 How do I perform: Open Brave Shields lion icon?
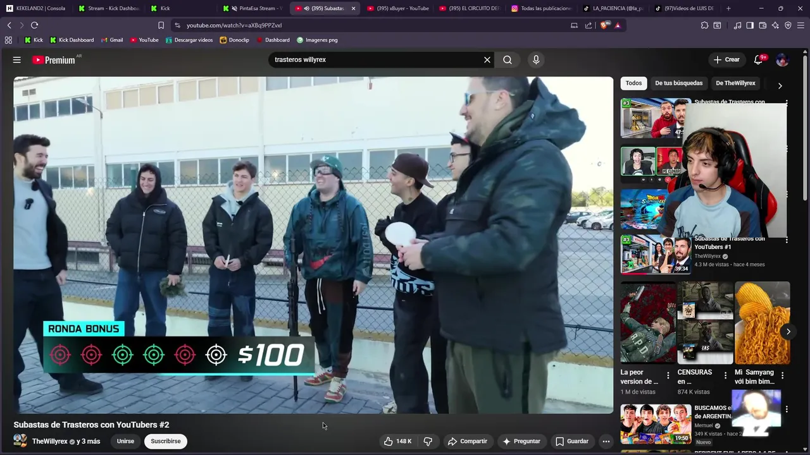pyautogui.click(x=604, y=25)
